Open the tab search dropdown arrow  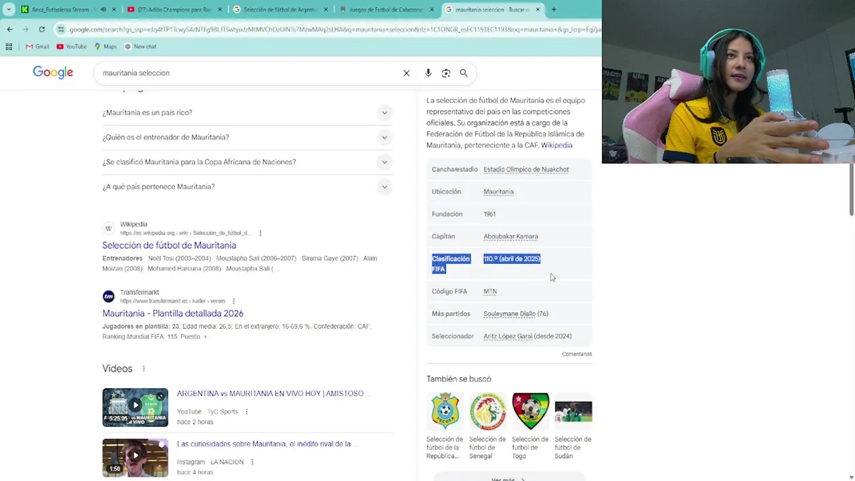click(9, 9)
